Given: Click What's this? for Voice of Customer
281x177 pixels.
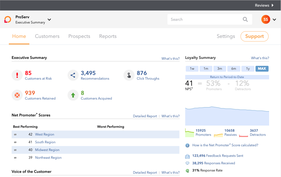Looking at the screenshot, I should tap(171, 173).
